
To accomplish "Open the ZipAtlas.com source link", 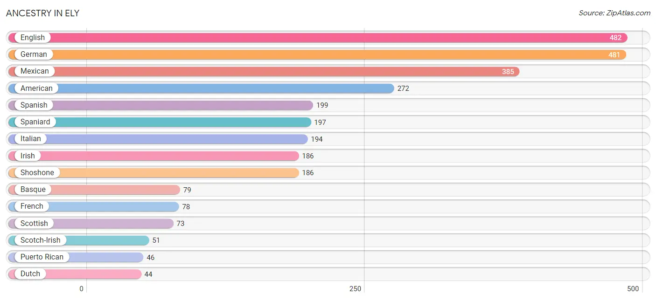I will click(x=614, y=13).
